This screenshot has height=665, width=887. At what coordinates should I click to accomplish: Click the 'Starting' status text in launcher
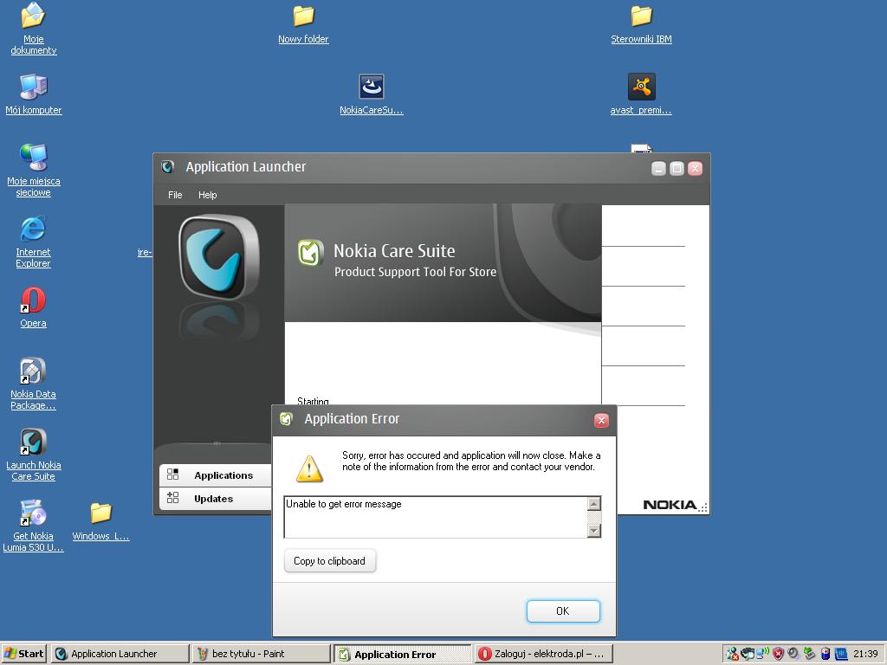[x=313, y=401]
